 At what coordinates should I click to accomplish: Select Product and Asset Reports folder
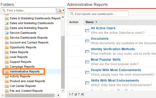click(x=27, y=81)
